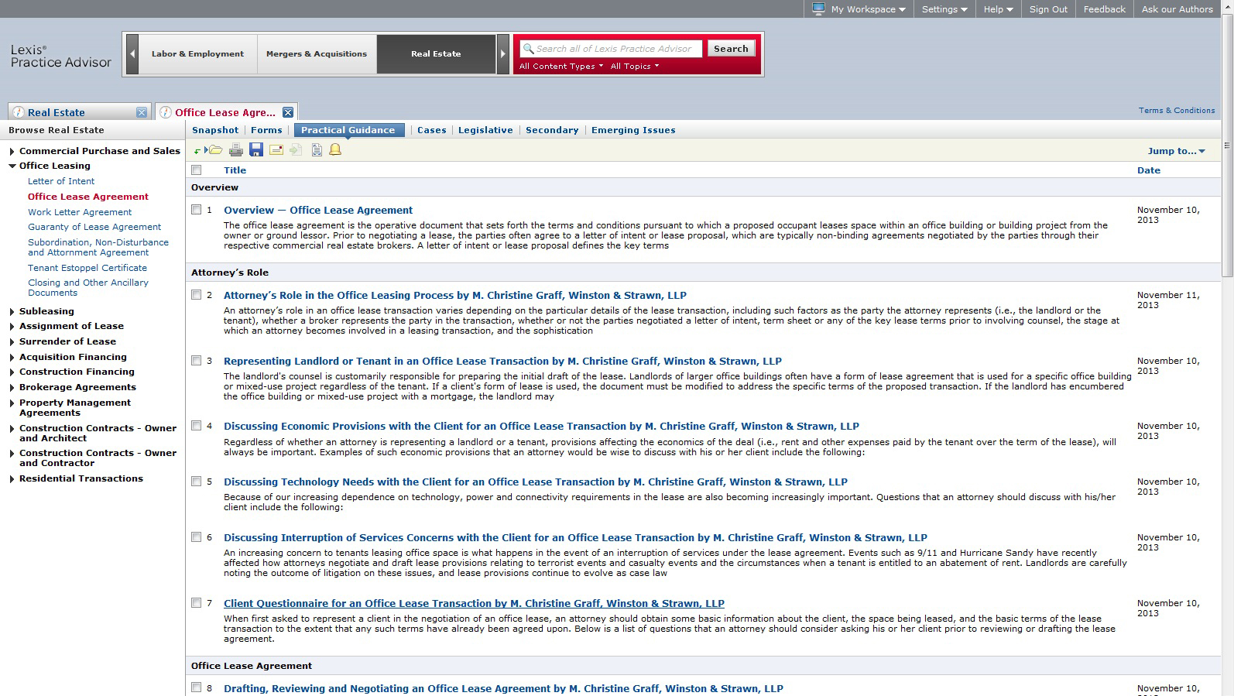This screenshot has height=696, width=1234.
Task: Open the My Workspace menu
Action: [x=869, y=9]
